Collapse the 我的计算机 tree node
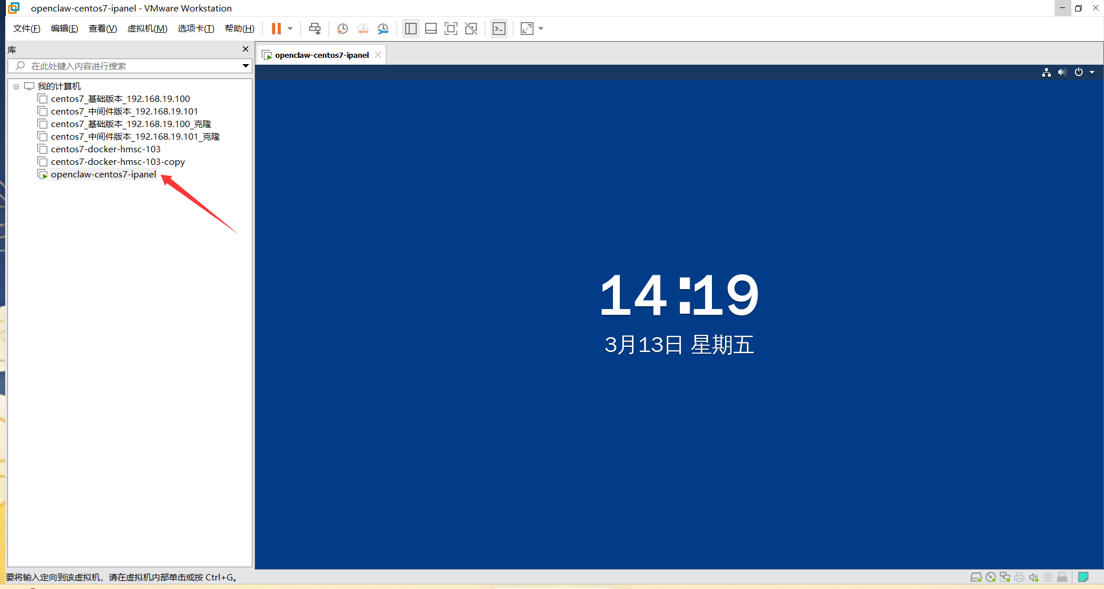Screen dimensions: 1104x589 pos(16,86)
